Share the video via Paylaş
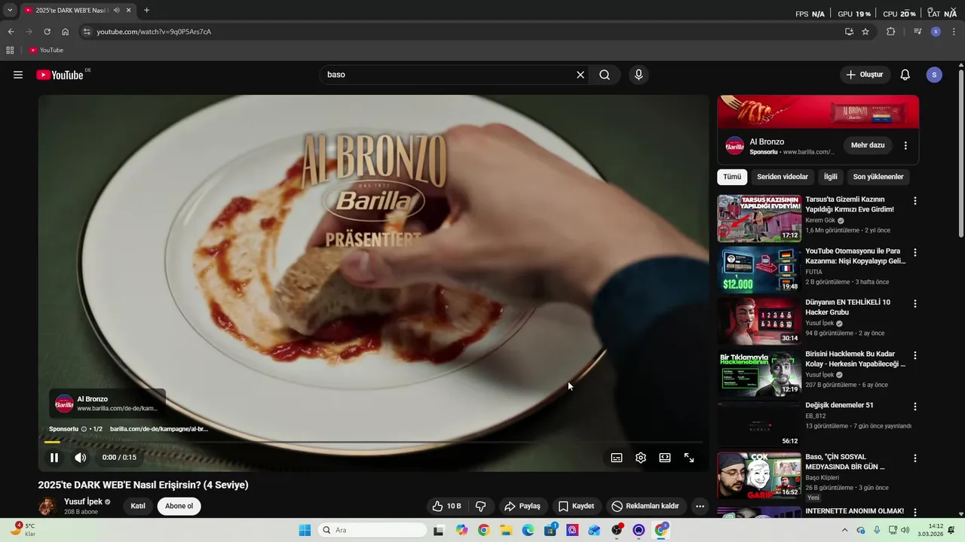The width and height of the screenshot is (965, 542). pos(522,506)
